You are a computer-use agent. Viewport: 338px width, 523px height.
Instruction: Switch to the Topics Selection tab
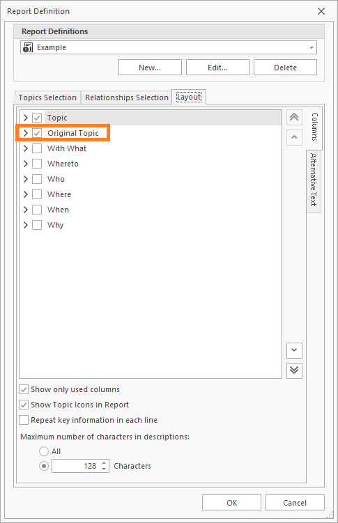[x=47, y=97]
